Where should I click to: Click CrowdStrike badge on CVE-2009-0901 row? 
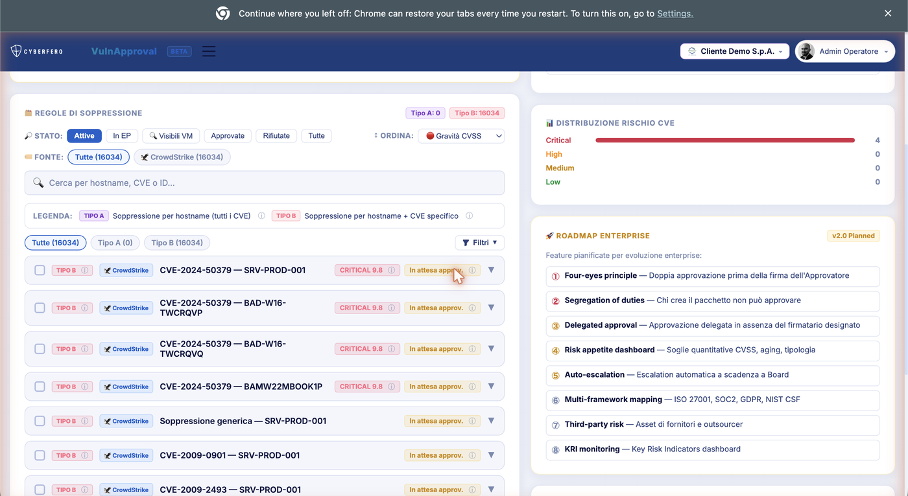pyautogui.click(x=126, y=455)
